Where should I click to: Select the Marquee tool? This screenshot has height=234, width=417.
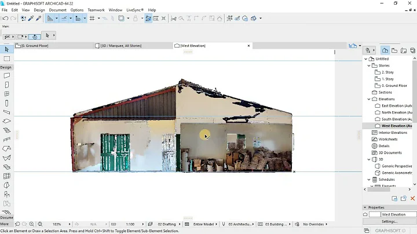pos(6,58)
